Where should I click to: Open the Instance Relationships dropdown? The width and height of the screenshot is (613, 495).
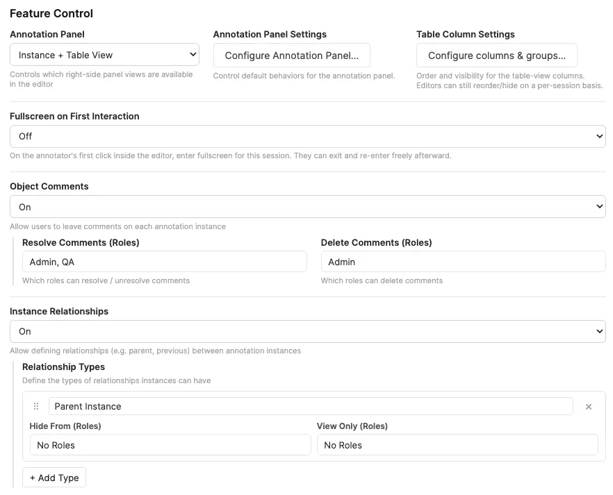pos(308,331)
